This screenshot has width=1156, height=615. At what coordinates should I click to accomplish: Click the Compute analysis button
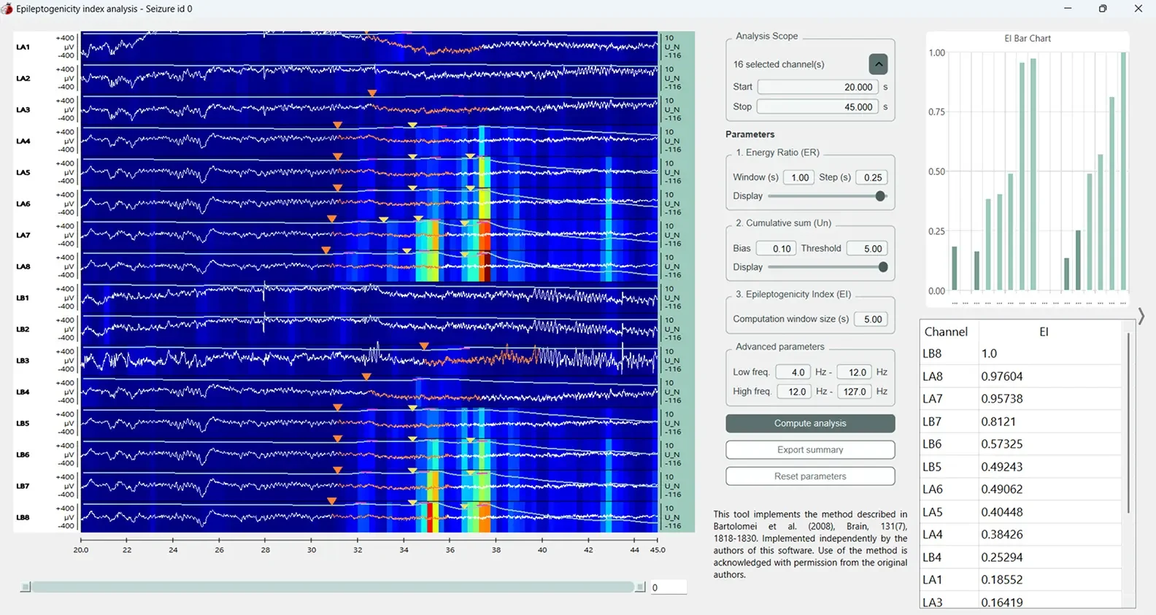(x=810, y=423)
